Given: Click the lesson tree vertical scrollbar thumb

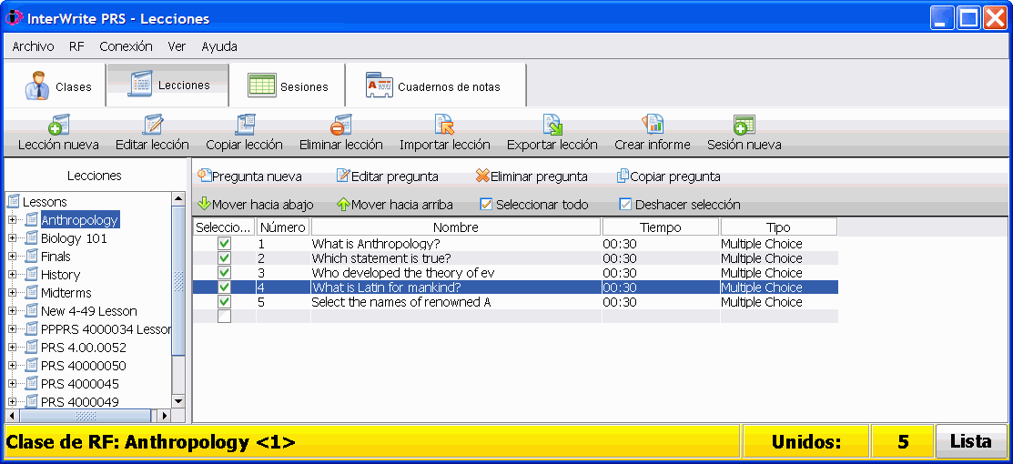Looking at the screenshot, I should (x=179, y=281).
